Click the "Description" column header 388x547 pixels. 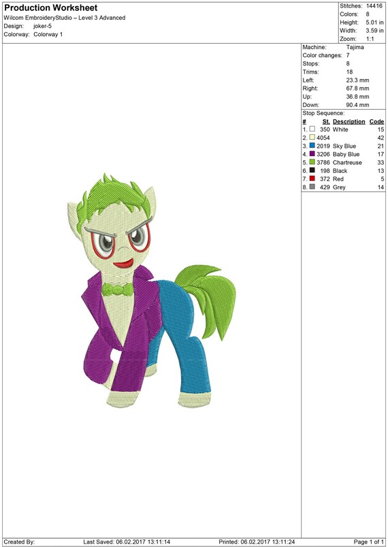point(349,121)
